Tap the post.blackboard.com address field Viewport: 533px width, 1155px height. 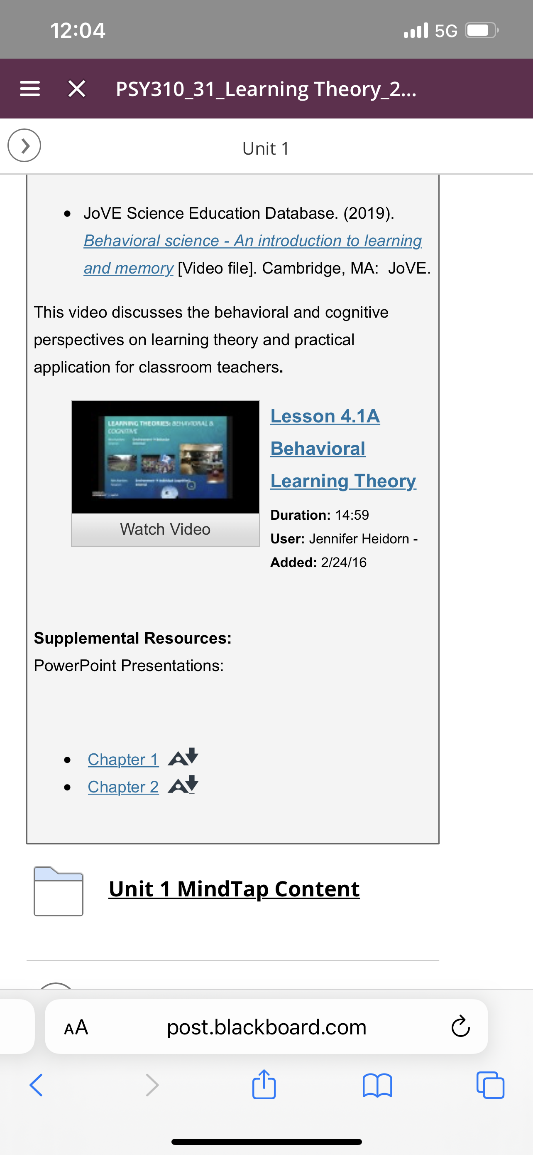pos(266,1027)
